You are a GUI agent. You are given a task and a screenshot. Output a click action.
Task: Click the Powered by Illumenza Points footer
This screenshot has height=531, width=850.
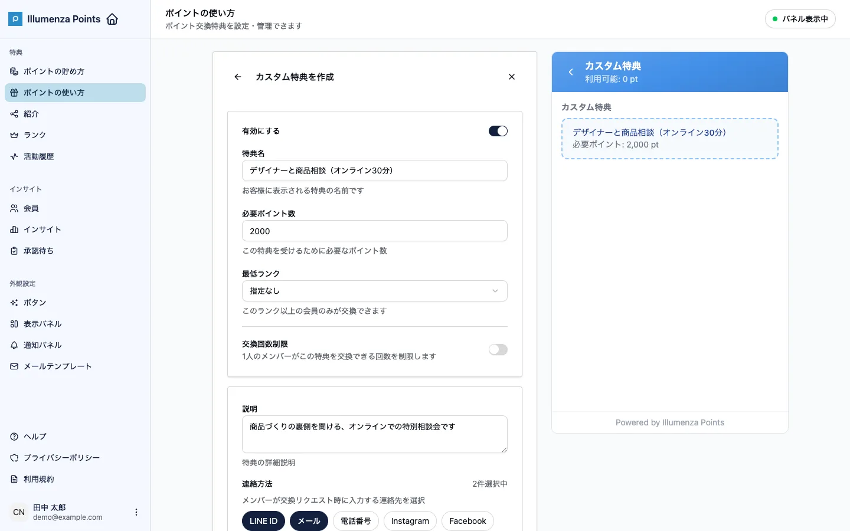(x=670, y=422)
